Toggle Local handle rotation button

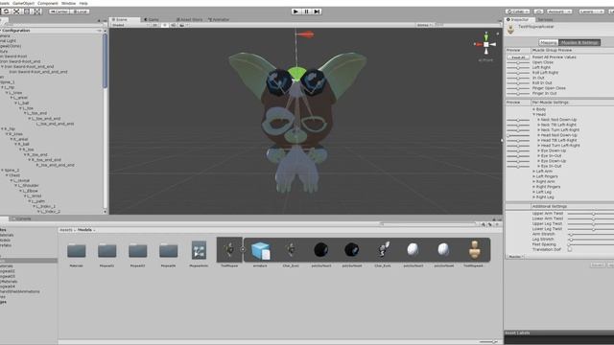click(80, 11)
